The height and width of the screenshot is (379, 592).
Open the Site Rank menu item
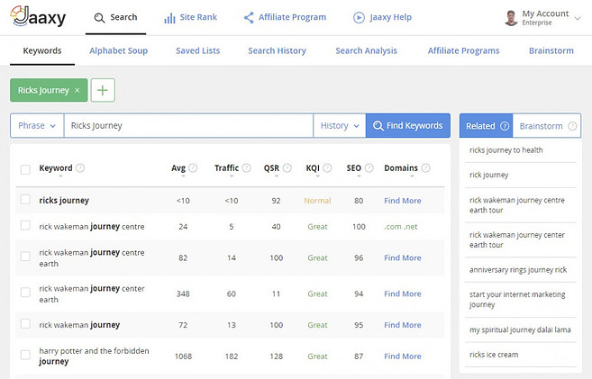(191, 17)
